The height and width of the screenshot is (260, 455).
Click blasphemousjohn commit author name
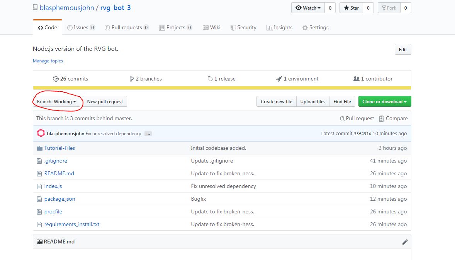[x=66, y=134]
